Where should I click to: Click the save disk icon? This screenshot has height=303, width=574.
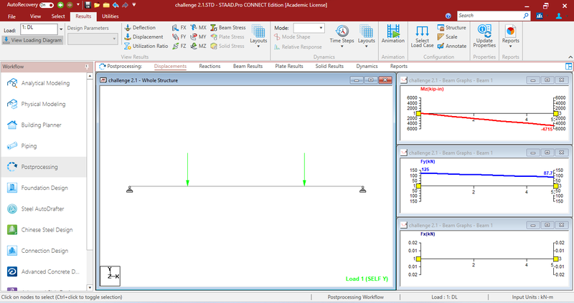point(88,5)
